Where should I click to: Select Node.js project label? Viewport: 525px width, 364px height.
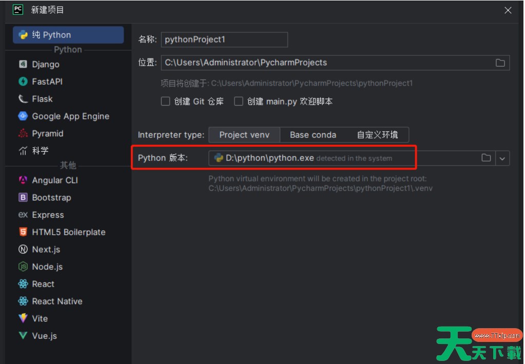[x=47, y=267]
